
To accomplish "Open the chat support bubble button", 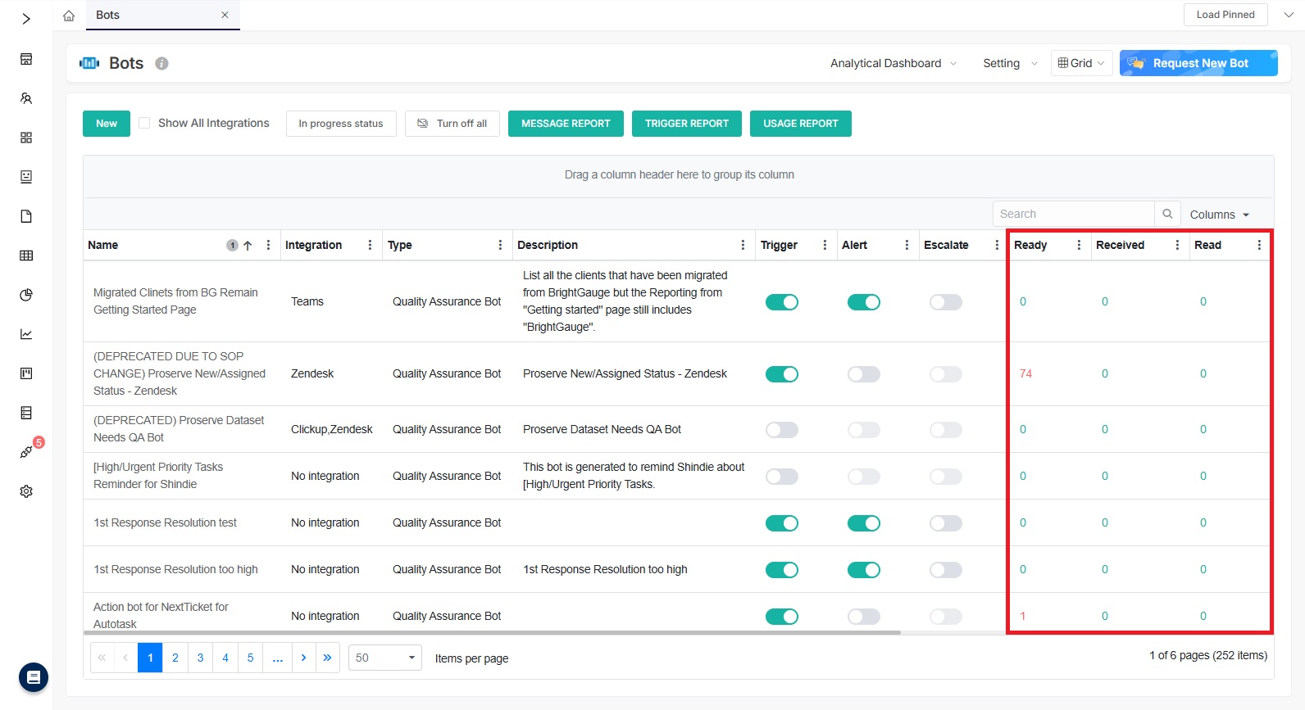I will tap(34, 677).
